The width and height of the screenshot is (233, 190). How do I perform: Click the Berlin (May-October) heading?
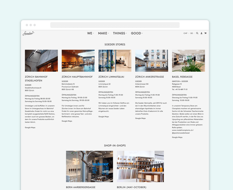click(x=132, y=187)
